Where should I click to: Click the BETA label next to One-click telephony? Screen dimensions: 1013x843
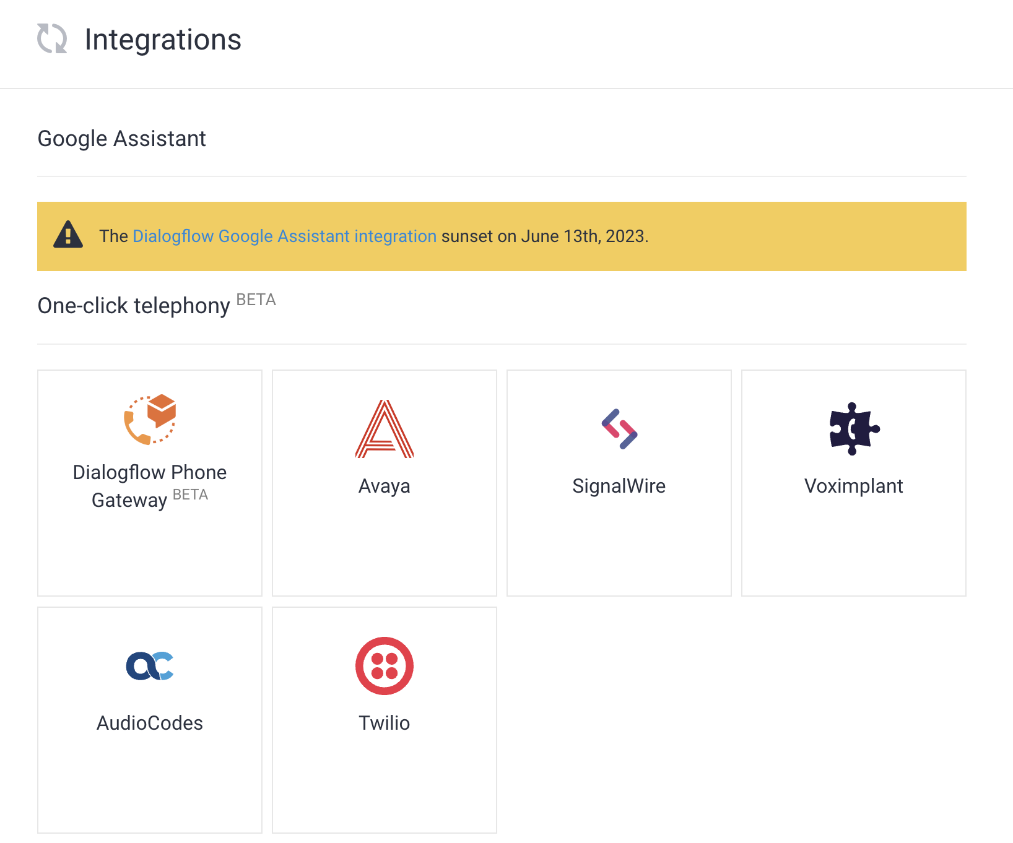pos(256,300)
